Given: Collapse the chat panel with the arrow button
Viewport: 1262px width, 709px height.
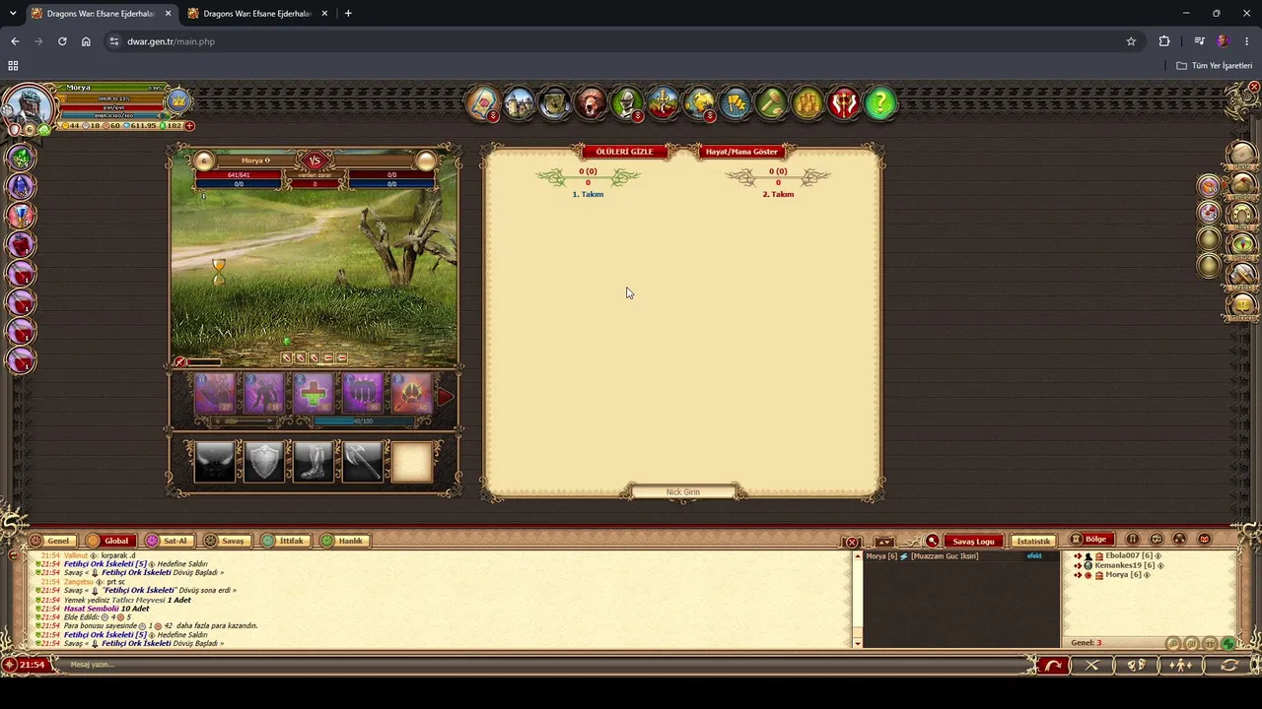Looking at the screenshot, I should [884, 542].
